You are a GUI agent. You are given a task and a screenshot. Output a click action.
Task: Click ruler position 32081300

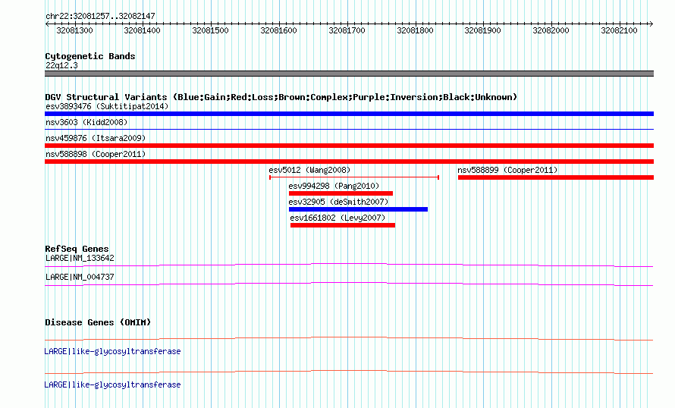tap(74, 30)
